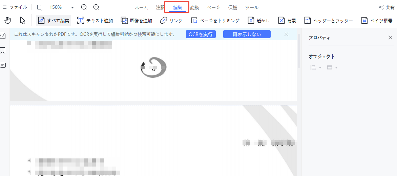Click ページをトリミング crop tool
The height and width of the screenshot is (176, 397).
pyautogui.click(x=215, y=21)
